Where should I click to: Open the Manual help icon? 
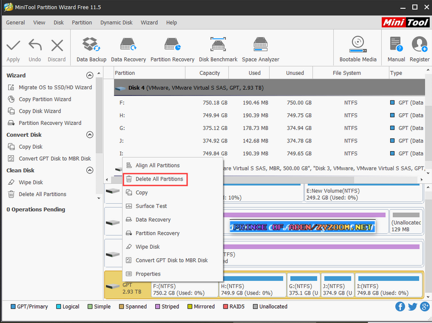[396, 44]
